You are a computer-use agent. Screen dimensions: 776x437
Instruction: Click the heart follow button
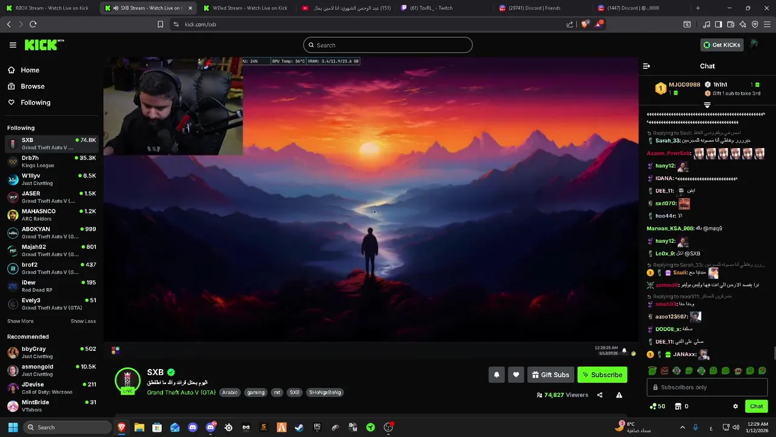(x=516, y=375)
